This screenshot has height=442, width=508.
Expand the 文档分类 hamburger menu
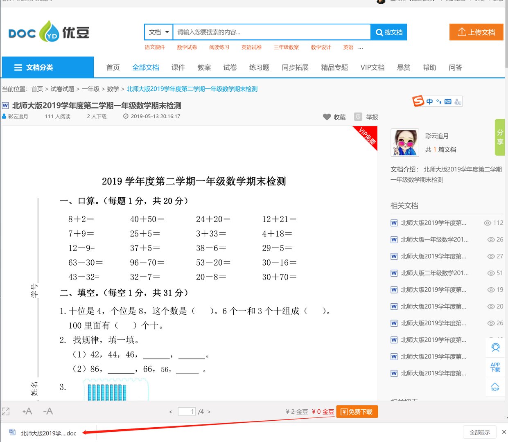18,67
